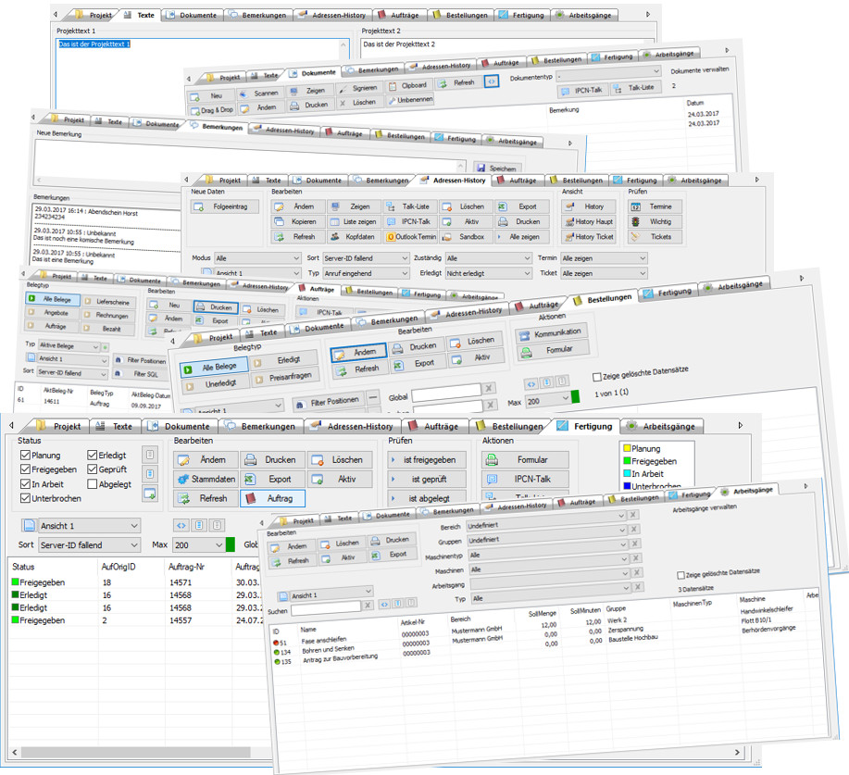
Task: Click the yellow Planung legend swatch in Fertigung
Action: click(x=627, y=448)
